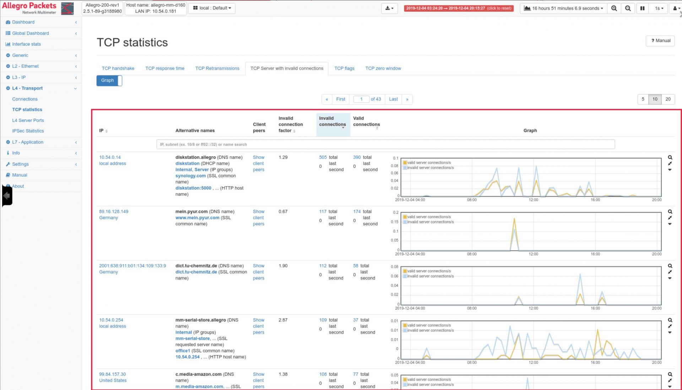Open the local : Default dashboard selector
The height and width of the screenshot is (390, 682).
click(212, 8)
